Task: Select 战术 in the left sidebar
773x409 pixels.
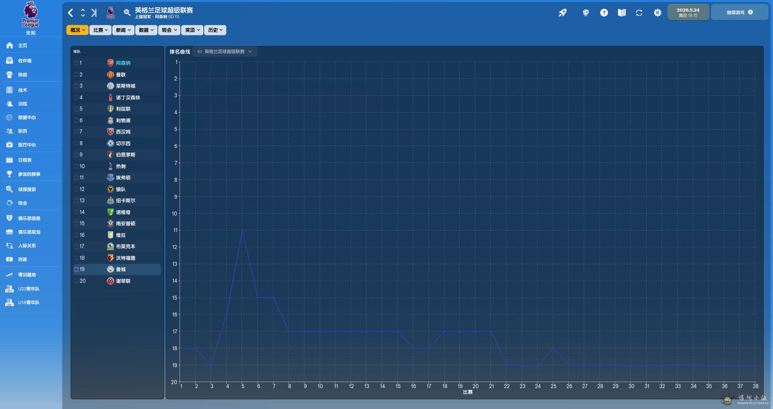Action: 23,90
